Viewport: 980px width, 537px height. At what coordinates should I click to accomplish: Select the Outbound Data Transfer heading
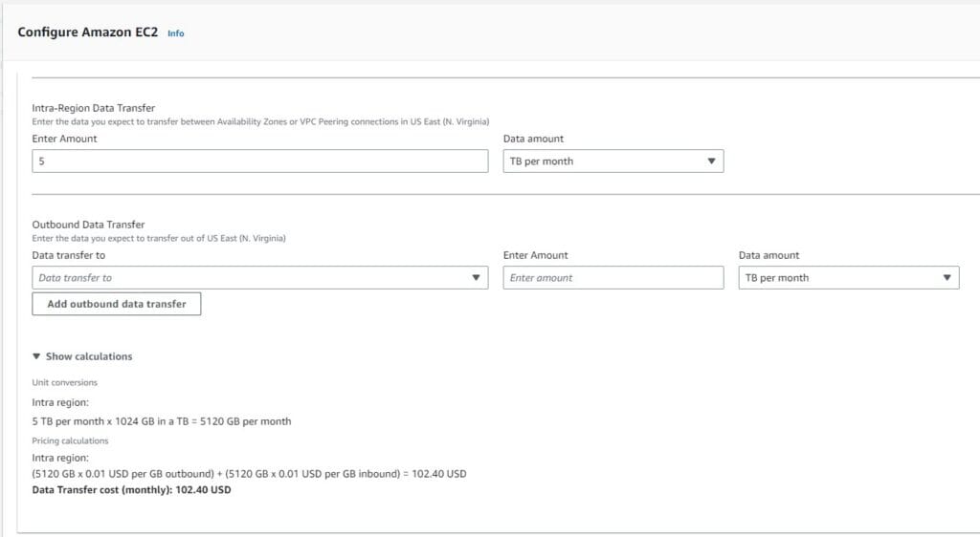tap(88, 225)
